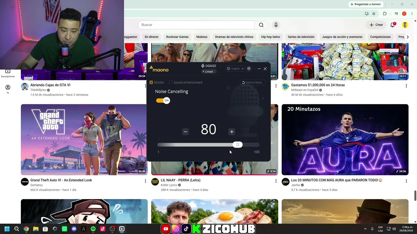The width and height of the screenshot is (417, 234).
Task: Open Chrome extensions puzzle icon
Action: coord(385,14)
